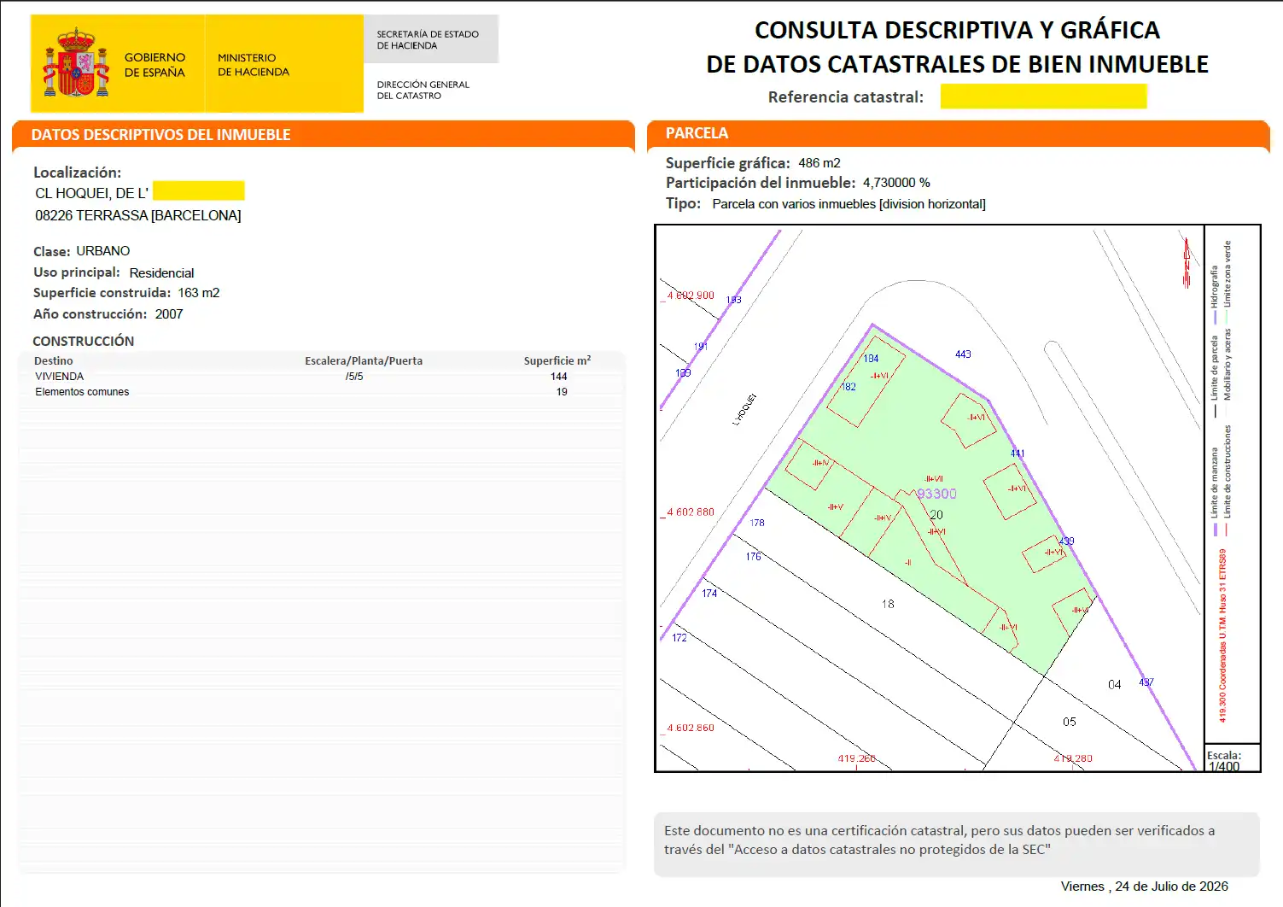Image resolution: width=1283 pixels, height=907 pixels.
Task: Click the north arrow on the map
Action: [x=1187, y=262]
